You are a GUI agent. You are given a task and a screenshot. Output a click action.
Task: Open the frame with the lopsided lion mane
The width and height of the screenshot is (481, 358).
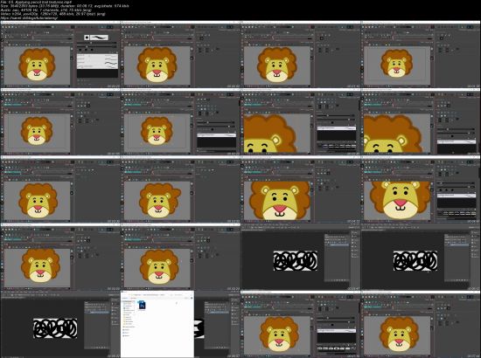point(180,189)
